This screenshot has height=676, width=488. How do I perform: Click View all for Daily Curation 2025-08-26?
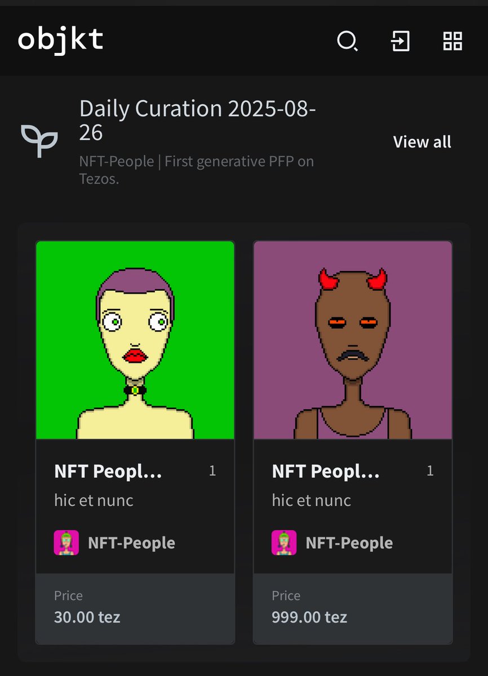(x=422, y=142)
